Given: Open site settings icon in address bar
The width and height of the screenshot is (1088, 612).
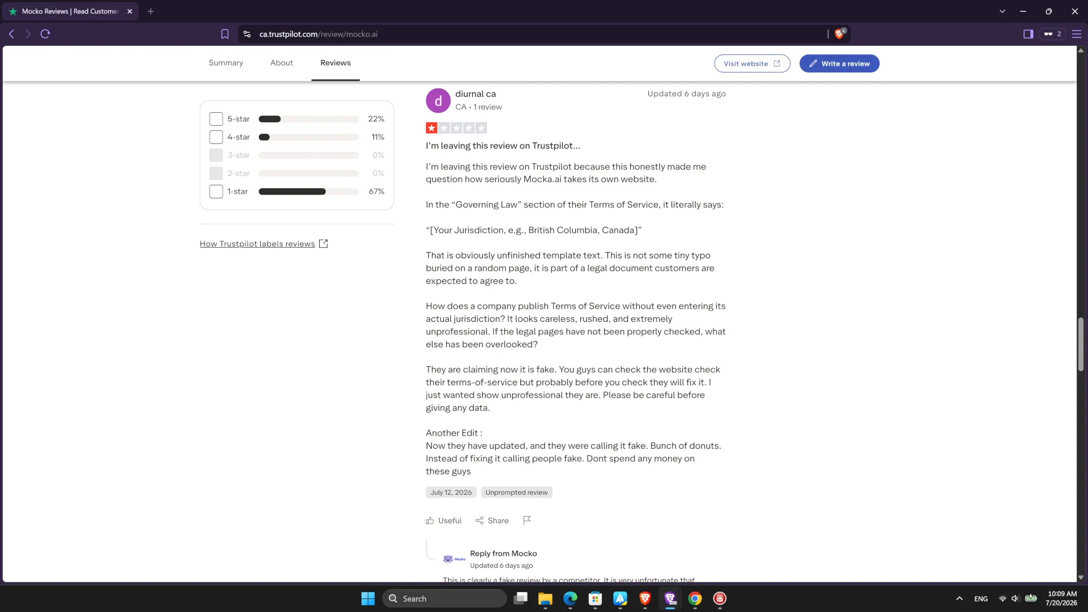Looking at the screenshot, I should pyautogui.click(x=247, y=34).
